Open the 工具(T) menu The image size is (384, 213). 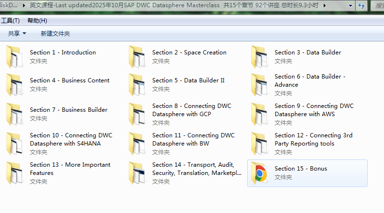(x=10, y=21)
